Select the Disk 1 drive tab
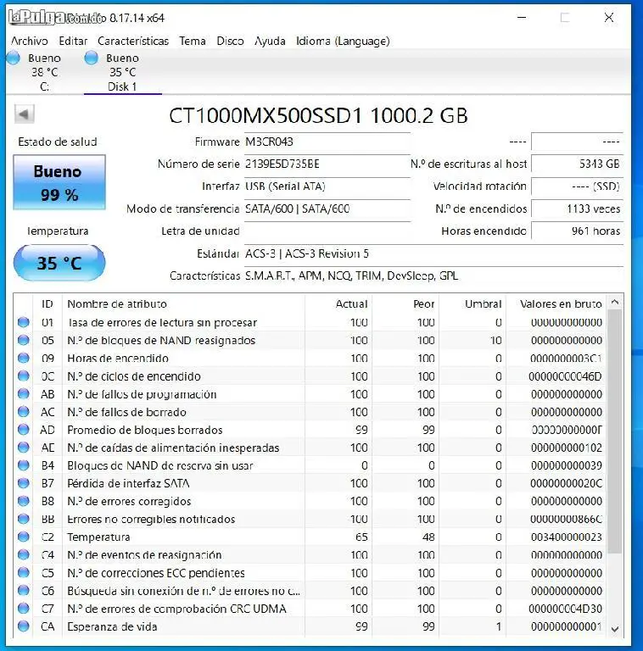The height and width of the screenshot is (651, 643). coord(122,72)
